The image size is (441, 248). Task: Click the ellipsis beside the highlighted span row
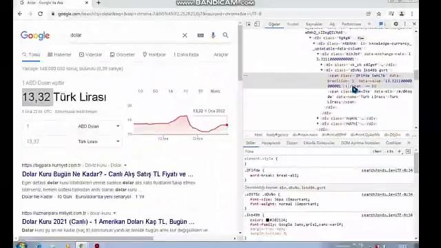click(x=245, y=75)
